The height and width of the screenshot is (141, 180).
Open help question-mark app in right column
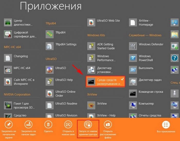click(x=175, y=58)
